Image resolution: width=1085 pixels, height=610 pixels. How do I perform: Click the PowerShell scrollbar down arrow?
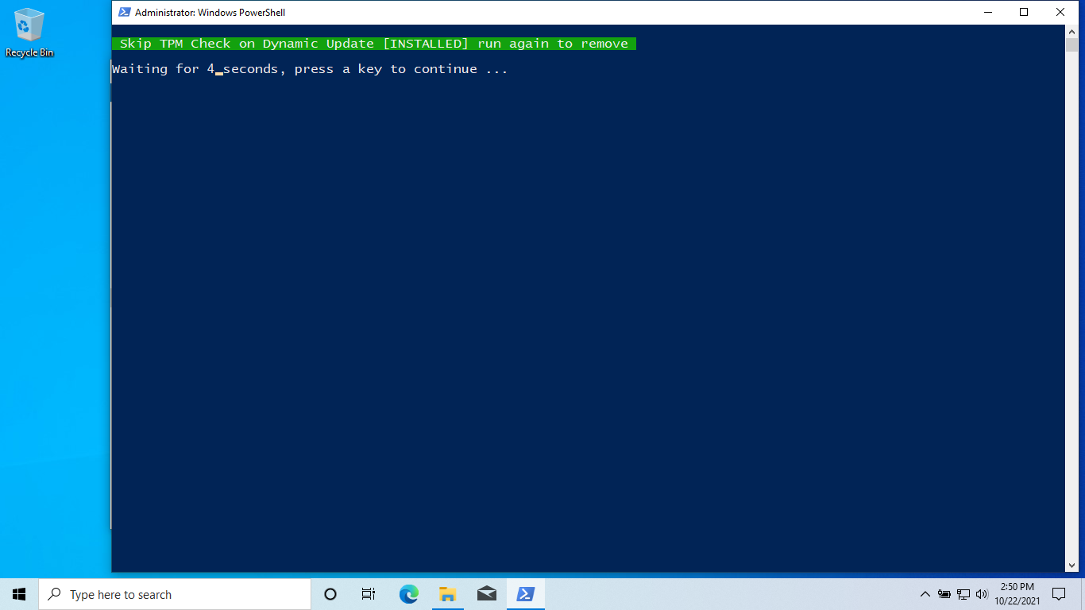[1071, 566]
